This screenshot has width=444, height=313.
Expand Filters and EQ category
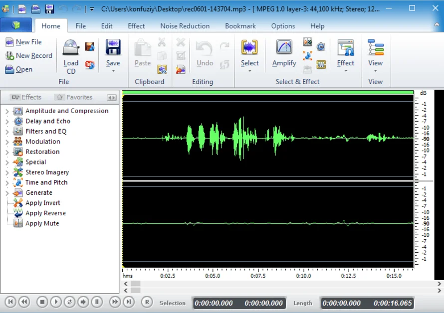click(7, 132)
